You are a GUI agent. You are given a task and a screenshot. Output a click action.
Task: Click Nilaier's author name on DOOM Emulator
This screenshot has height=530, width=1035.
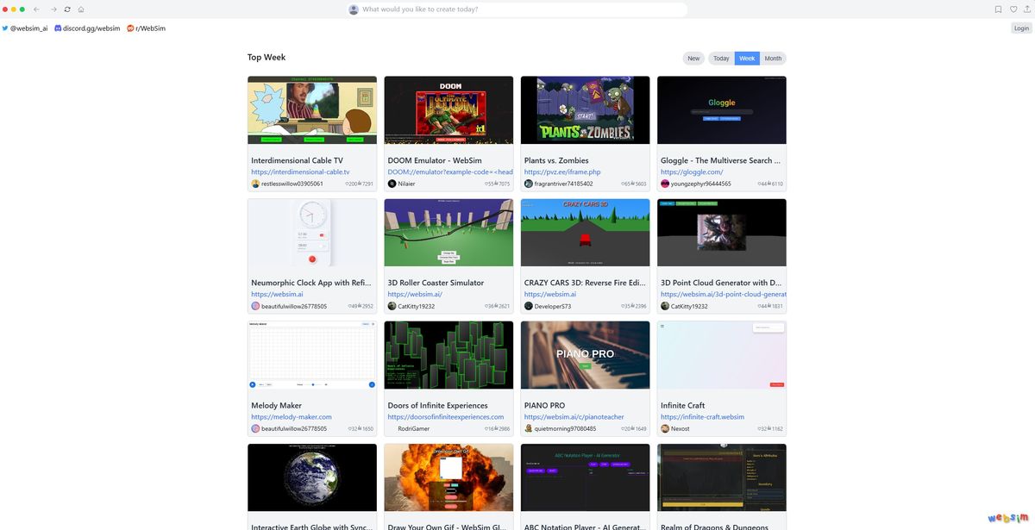point(405,183)
